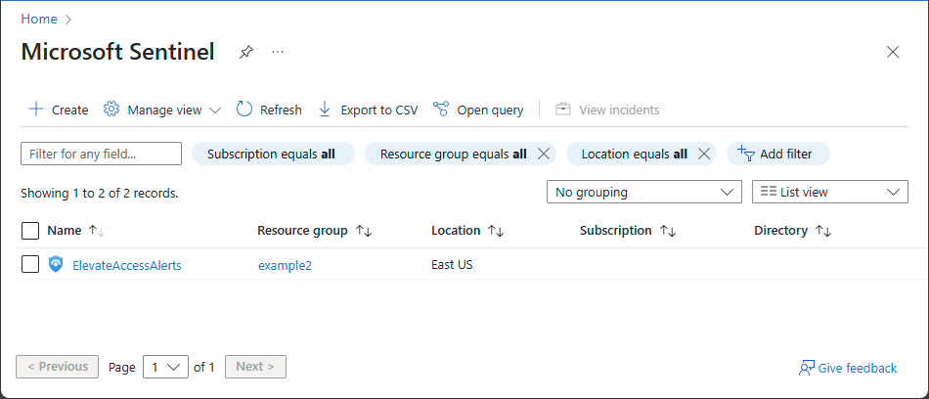Open the ElevateAccessAlerts workspace

click(x=127, y=265)
